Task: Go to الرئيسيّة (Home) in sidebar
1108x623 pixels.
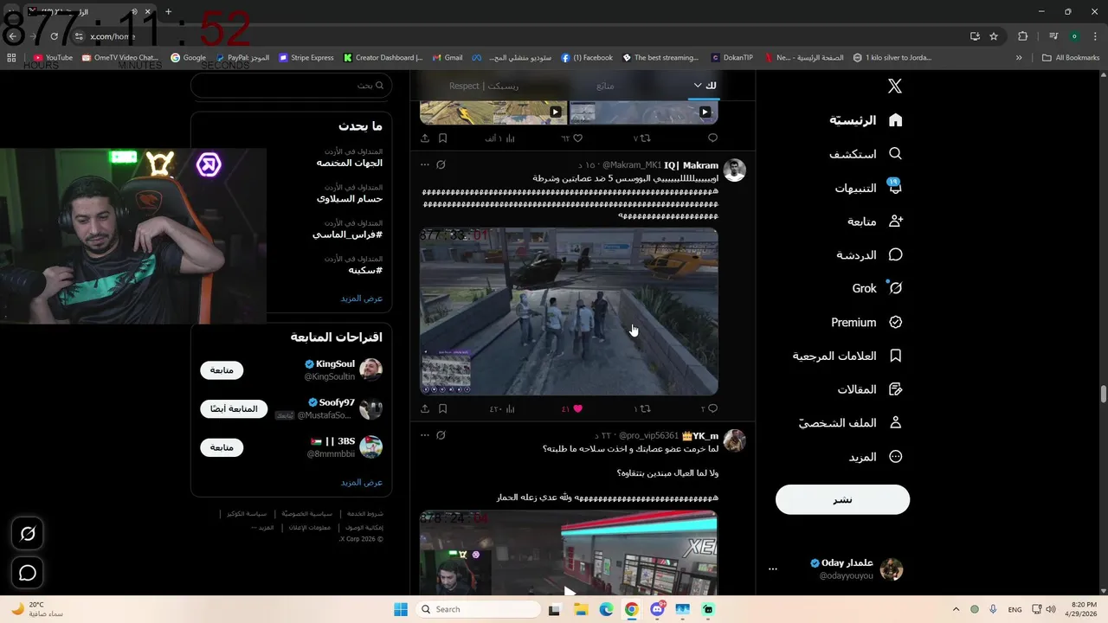Action: pos(866,120)
